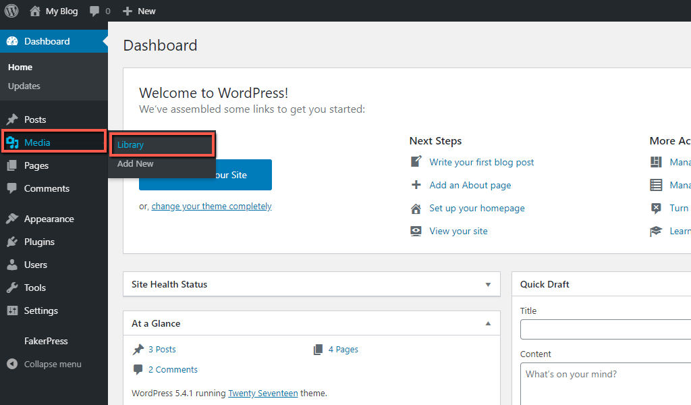Open the Home submenu item
The image size is (691, 405).
point(20,67)
